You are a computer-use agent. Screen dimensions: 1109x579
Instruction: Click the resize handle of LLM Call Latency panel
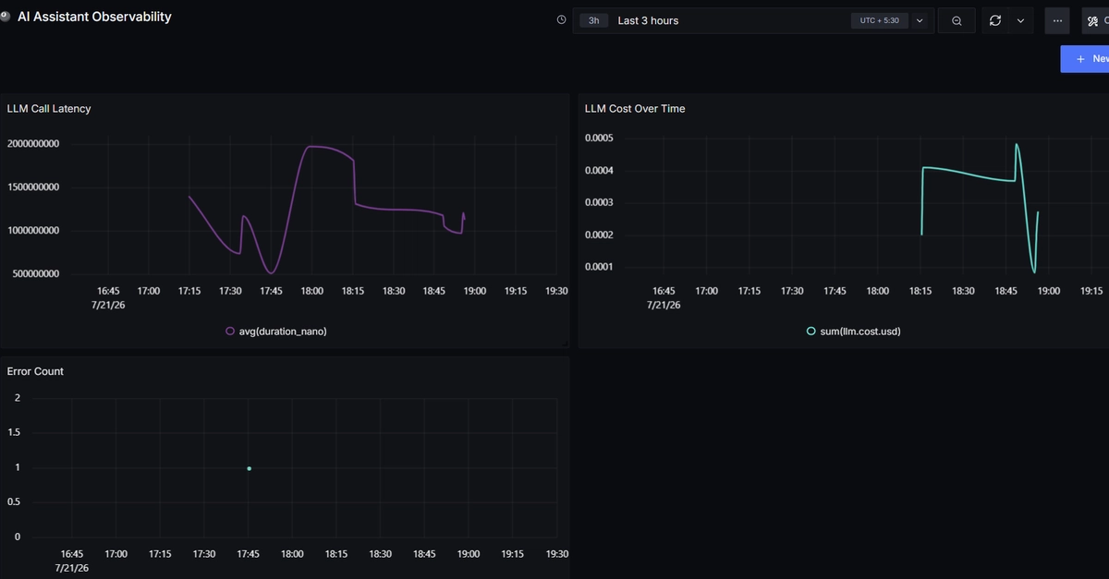click(566, 344)
